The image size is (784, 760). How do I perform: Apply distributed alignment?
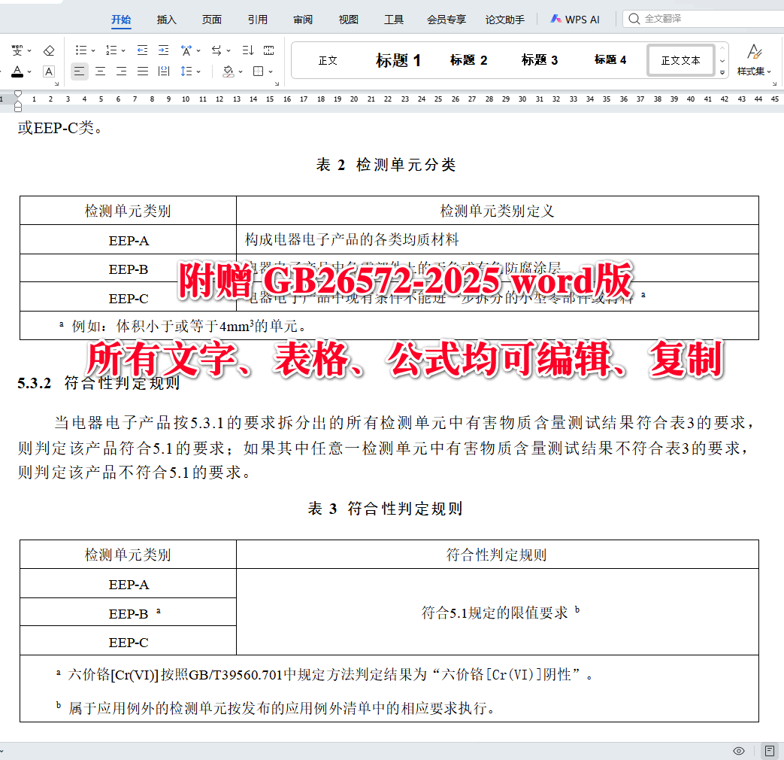[x=164, y=71]
